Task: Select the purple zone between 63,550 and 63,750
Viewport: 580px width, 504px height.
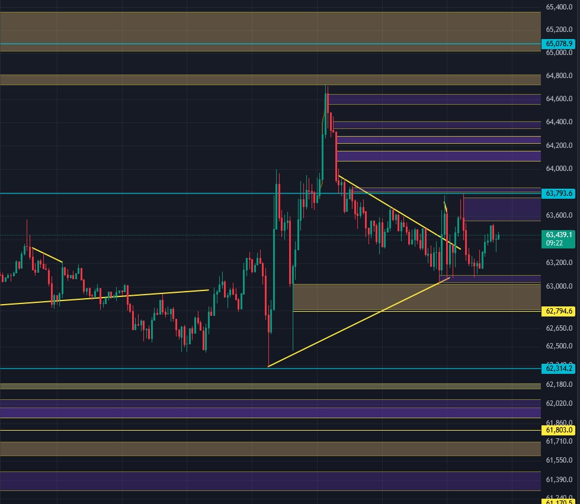Action: [x=502, y=209]
